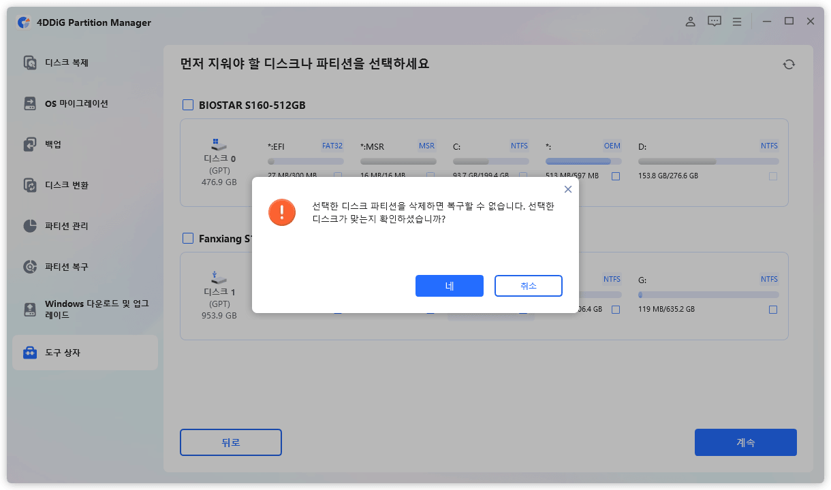Click the toolbox sidebar icon
The height and width of the screenshot is (490, 831).
(x=30, y=353)
